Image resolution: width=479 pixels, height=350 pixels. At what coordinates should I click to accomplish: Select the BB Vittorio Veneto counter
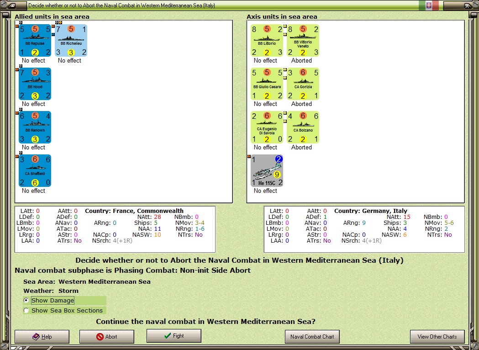click(x=303, y=41)
